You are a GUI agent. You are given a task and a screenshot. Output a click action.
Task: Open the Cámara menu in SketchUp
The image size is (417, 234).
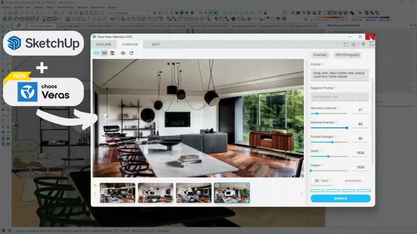[38, 7]
